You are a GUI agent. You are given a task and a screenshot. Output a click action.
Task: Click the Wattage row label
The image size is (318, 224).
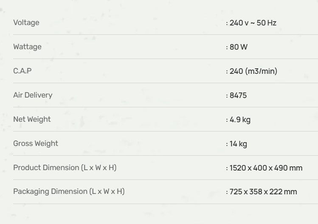27,47
